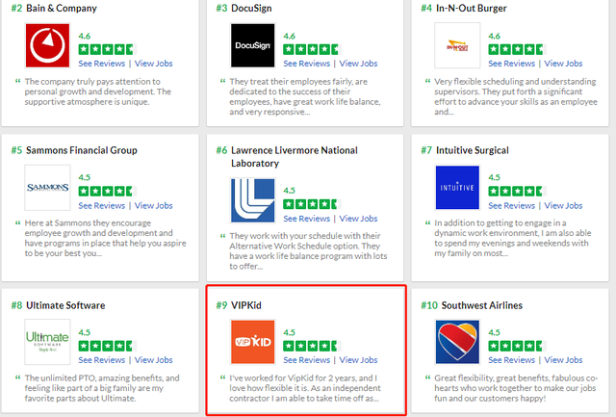View Jobs at Intuitive Surgical
This screenshot has width=616, height=417.
563,205
